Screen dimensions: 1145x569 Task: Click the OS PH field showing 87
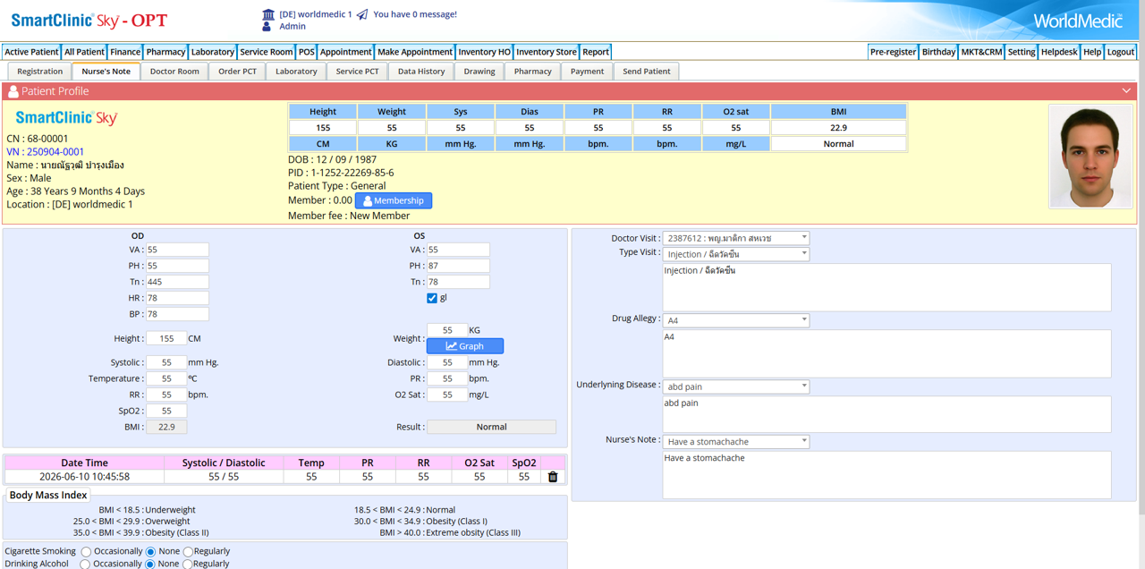[458, 266]
